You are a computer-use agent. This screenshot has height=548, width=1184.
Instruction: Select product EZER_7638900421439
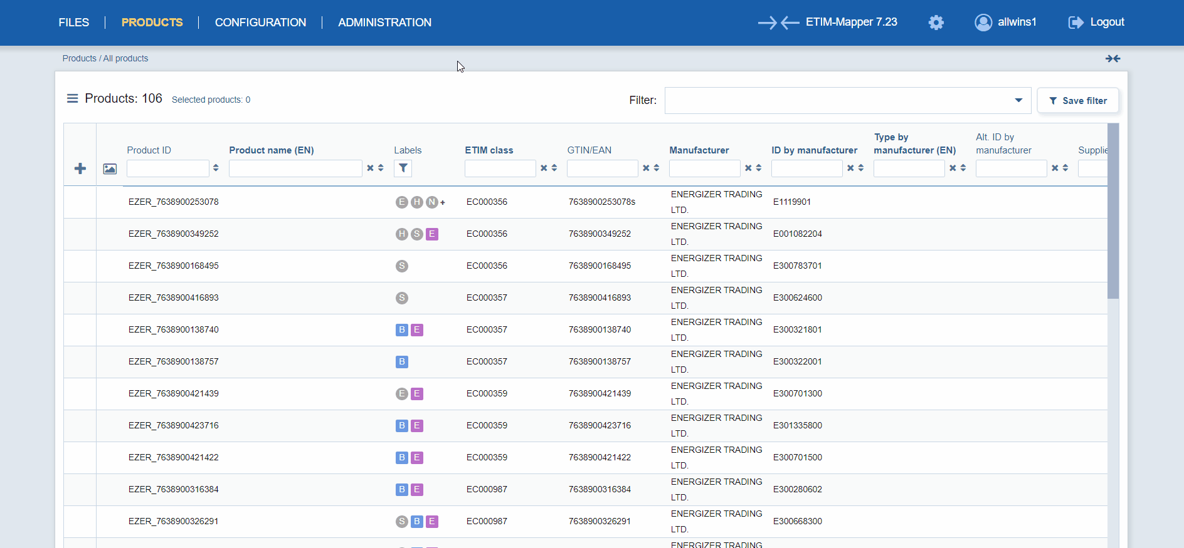tap(174, 393)
